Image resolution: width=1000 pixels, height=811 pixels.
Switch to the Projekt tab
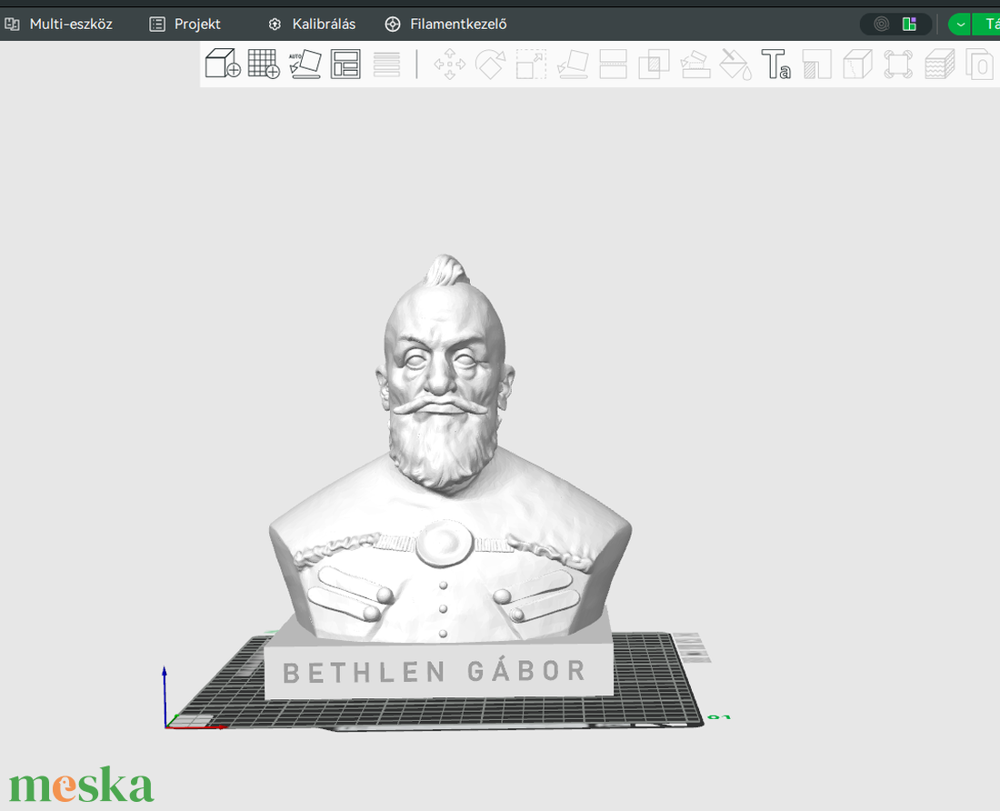pos(185,25)
